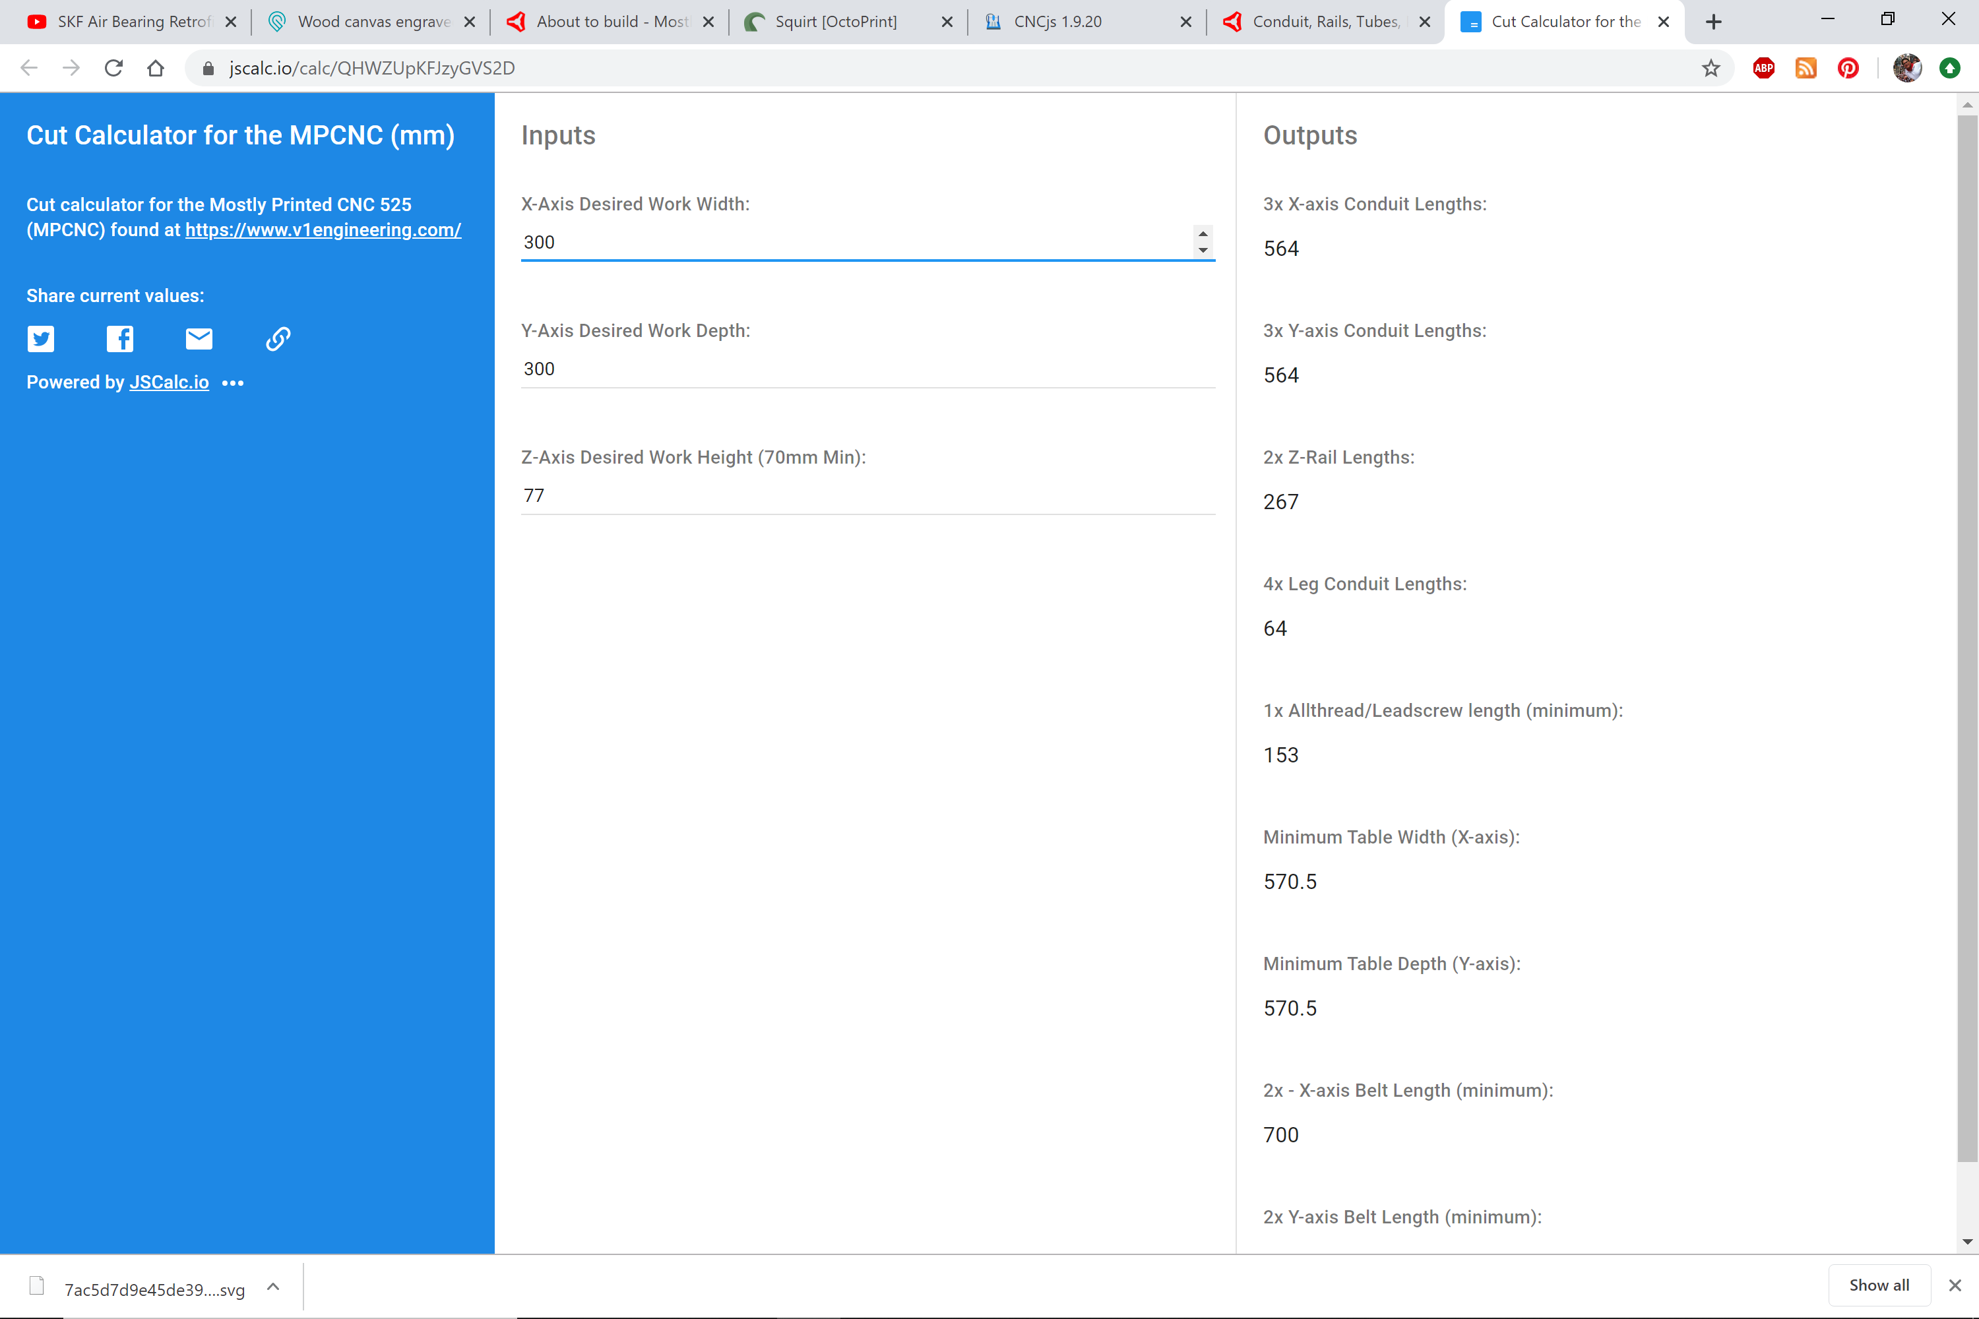Click the Z-Axis Desired Work Height field

point(867,495)
